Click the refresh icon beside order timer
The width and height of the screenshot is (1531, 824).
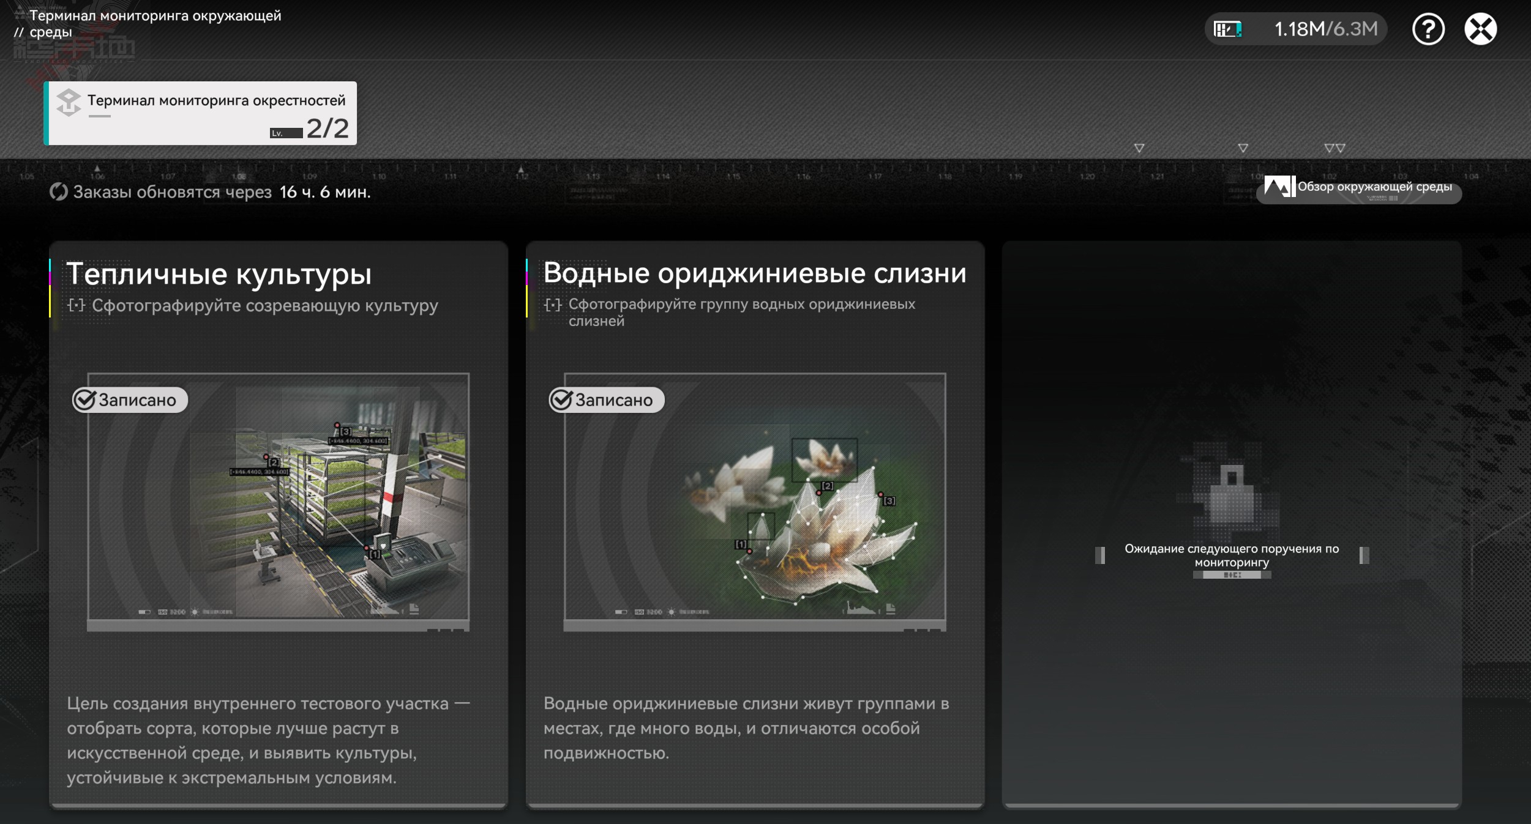(59, 192)
